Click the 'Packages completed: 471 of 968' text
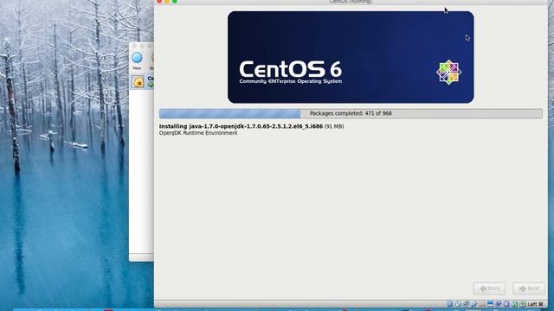Screen dimensions: 554x311 [351, 113]
